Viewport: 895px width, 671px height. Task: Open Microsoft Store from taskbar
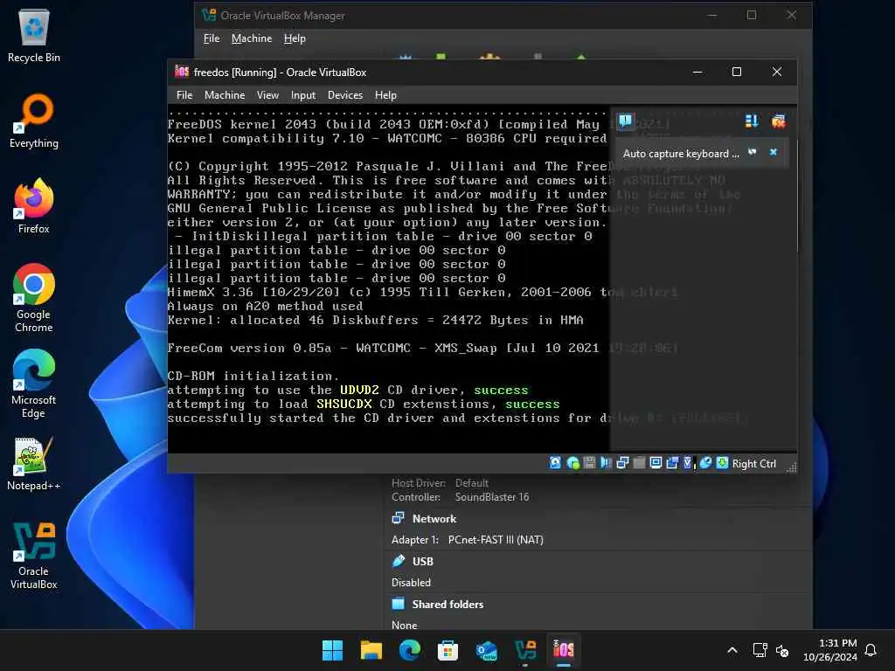[x=448, y=650]
